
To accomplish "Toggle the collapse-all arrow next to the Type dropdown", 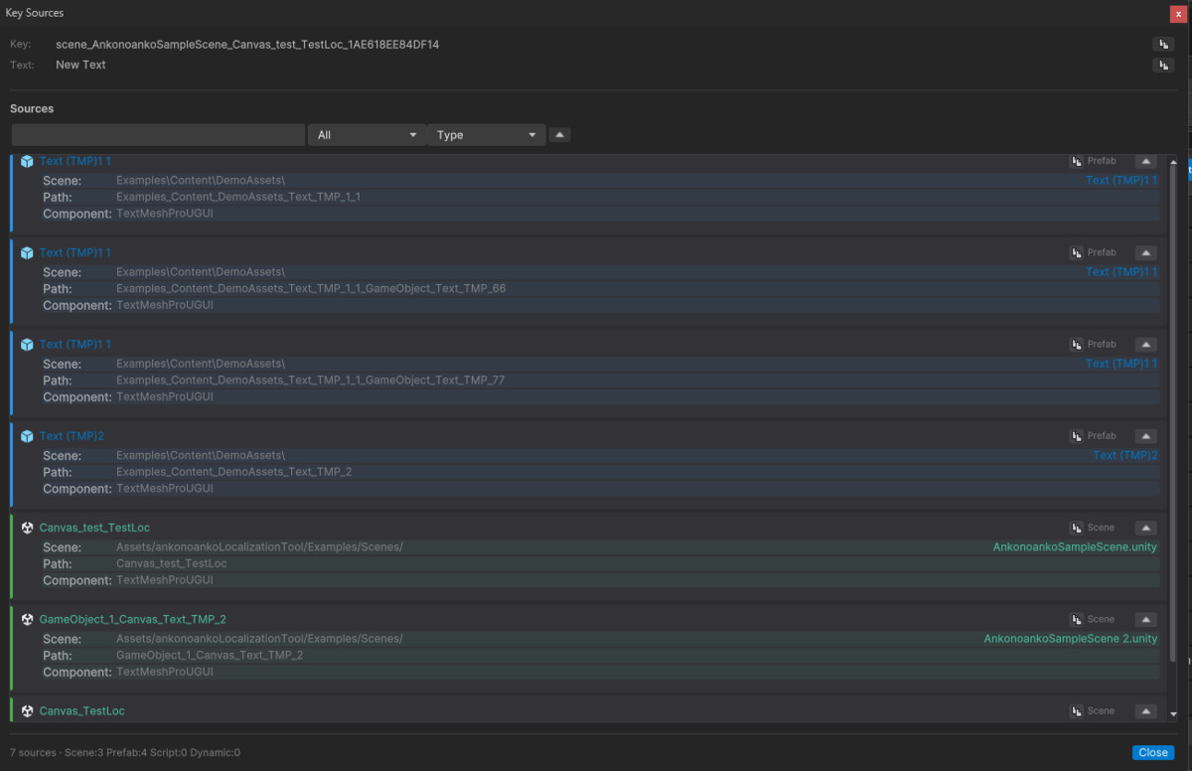I will [x=559, y=134].
